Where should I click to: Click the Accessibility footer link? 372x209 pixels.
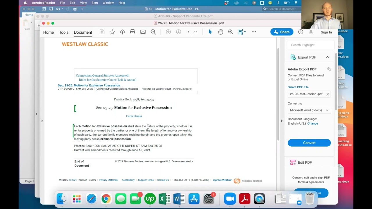coord(128,180)
